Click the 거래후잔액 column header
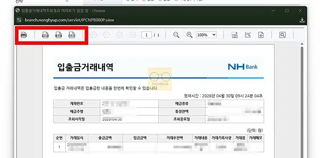320x158 pixels. pos(175,138)
